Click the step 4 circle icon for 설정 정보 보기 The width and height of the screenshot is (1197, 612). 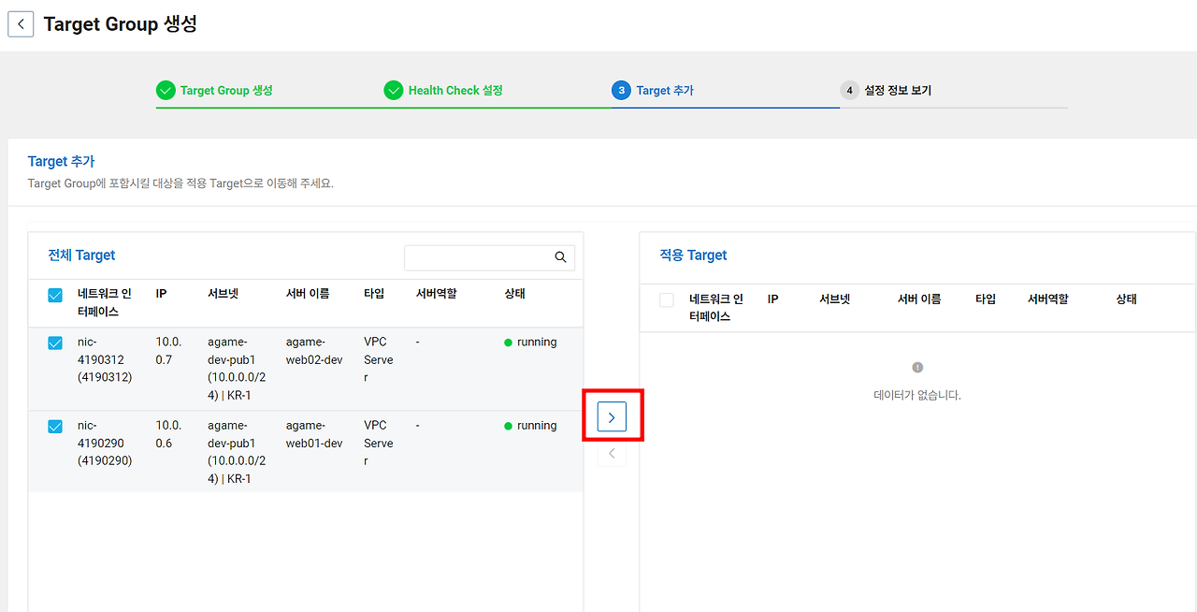849,91
